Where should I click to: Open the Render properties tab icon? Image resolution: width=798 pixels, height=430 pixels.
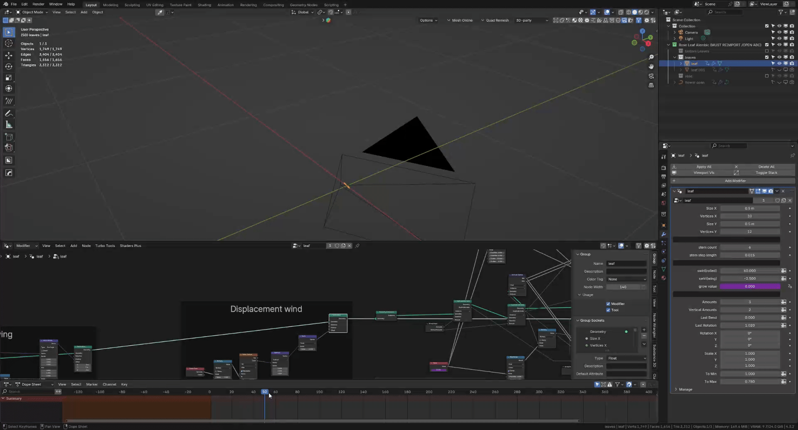663,168
